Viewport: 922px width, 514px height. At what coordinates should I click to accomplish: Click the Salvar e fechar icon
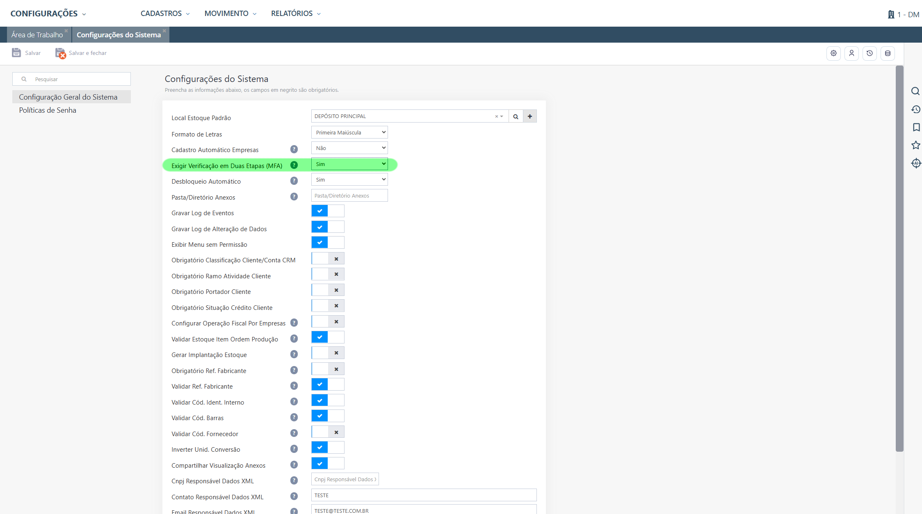pyautogui.click(x=60, y=53)
